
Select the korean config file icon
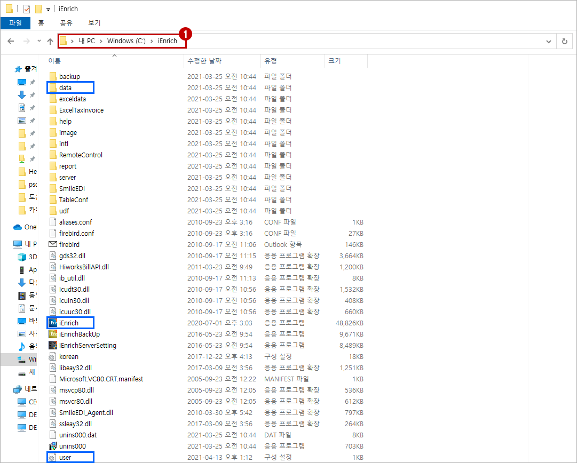point(53,356)
